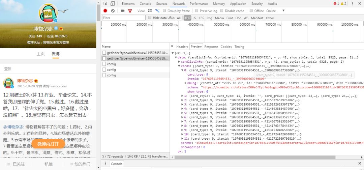This screenshot has width=364, height=170.
Task: Switch to the Elements panel tab
Action: pos(128,3)
